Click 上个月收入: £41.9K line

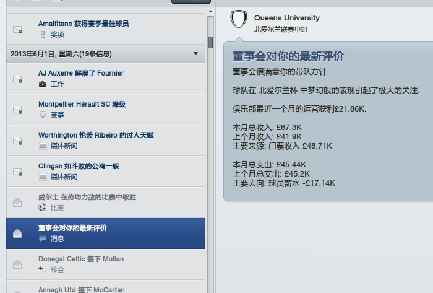pyautogui.click(x=267, y=136)
